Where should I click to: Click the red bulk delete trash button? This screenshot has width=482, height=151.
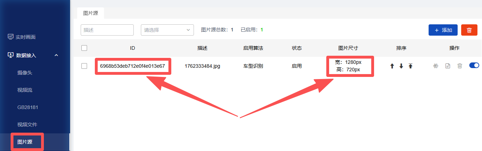pos(469,30)
